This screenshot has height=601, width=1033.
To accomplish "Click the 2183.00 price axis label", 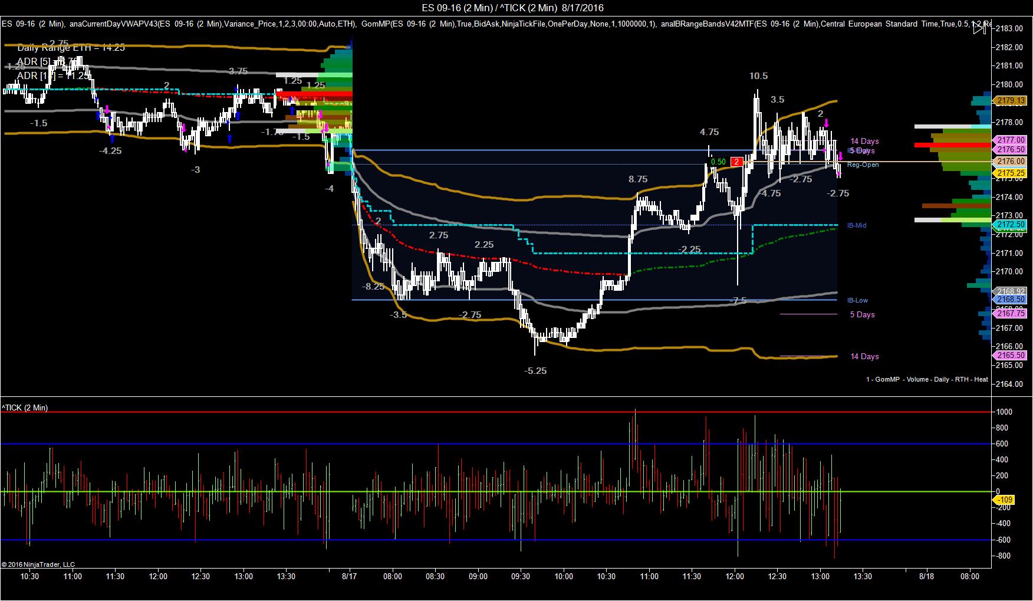I will click(1010, 28).
